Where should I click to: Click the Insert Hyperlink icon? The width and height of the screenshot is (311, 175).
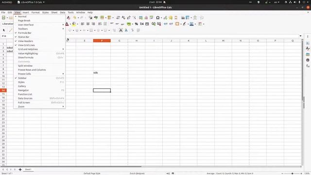165,17
